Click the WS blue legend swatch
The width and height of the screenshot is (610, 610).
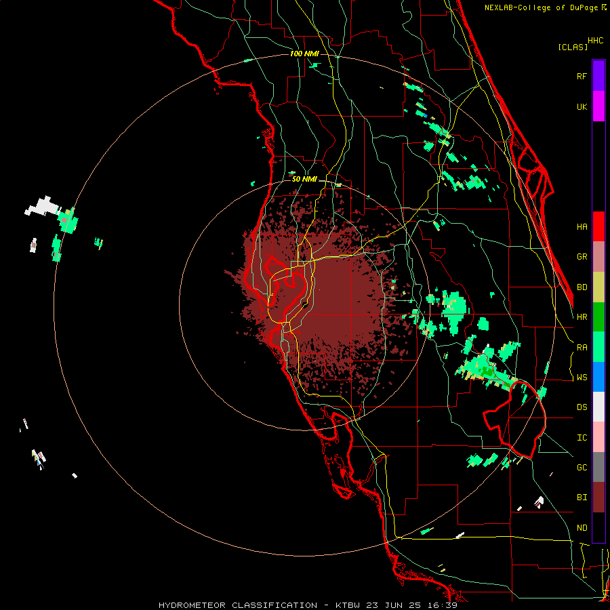tap(598, 377)
